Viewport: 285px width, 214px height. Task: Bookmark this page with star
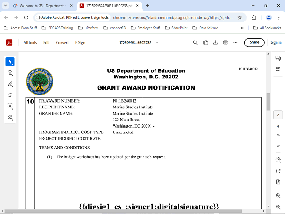[240, 18]
